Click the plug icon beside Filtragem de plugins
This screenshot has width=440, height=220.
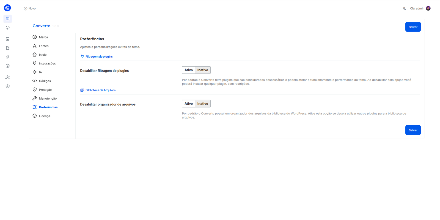82,56
